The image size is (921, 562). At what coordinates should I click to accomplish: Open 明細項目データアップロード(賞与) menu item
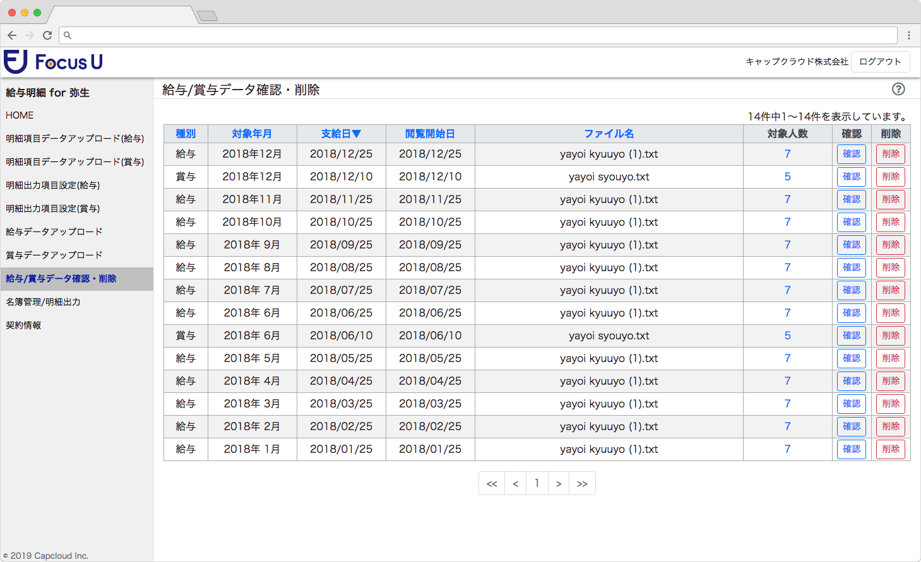point(74,162)
